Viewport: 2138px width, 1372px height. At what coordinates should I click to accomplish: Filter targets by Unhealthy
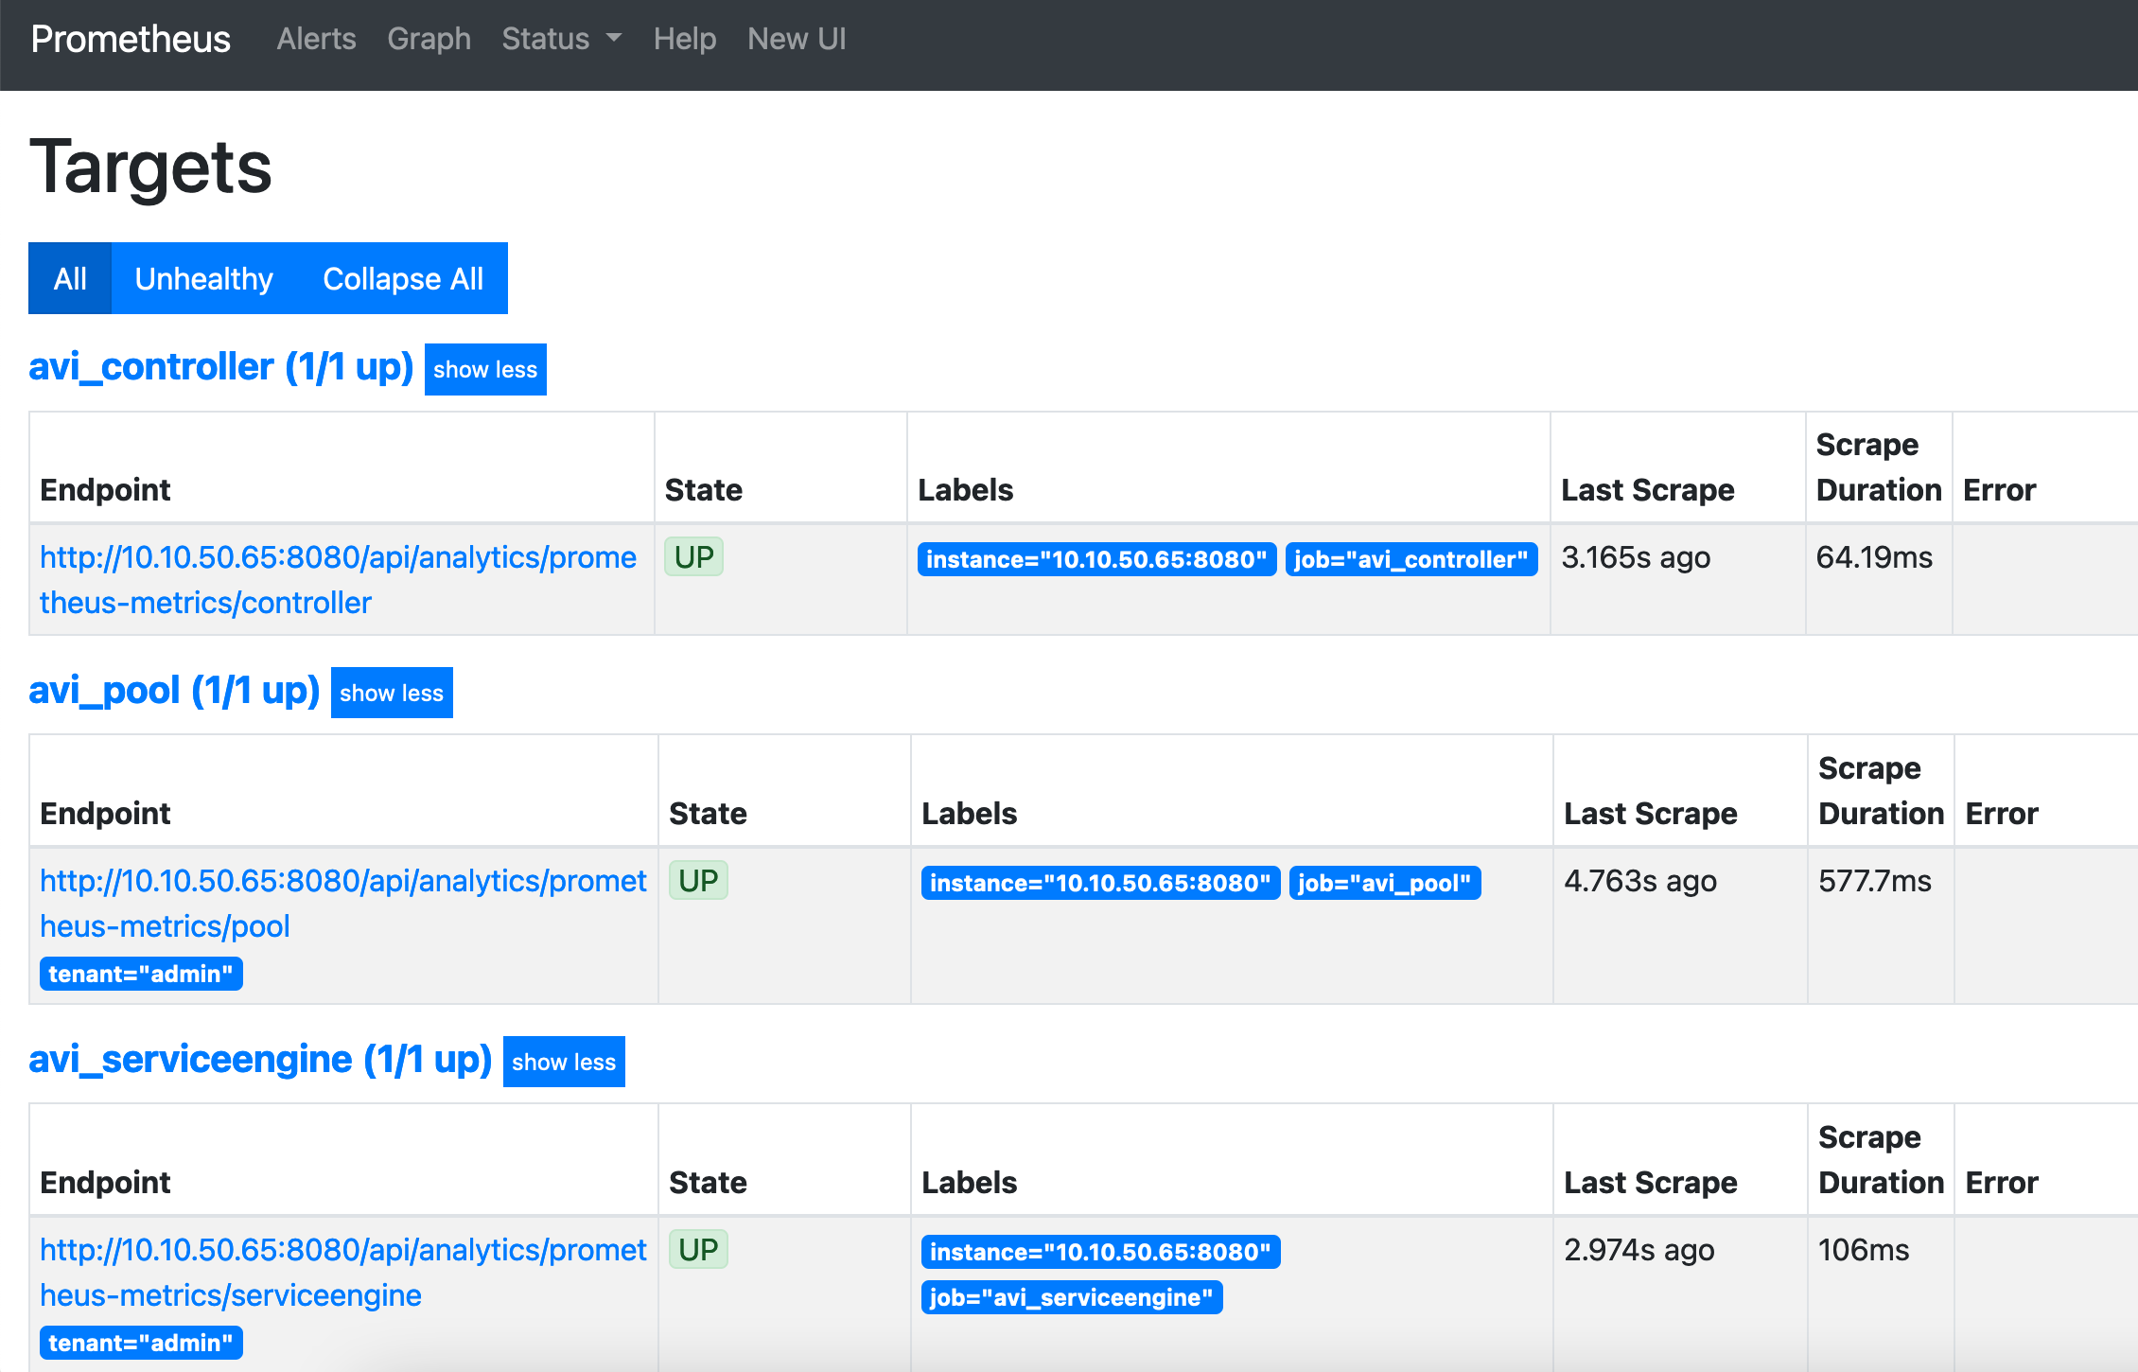[x=203, y=278]
